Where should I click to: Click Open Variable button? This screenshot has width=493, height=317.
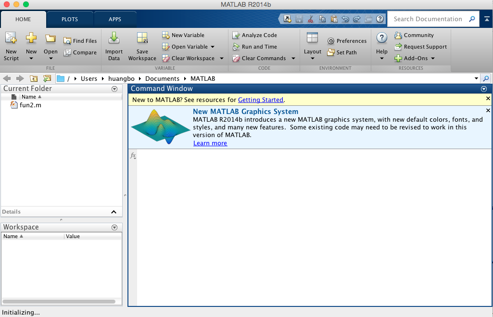point(185,47)
